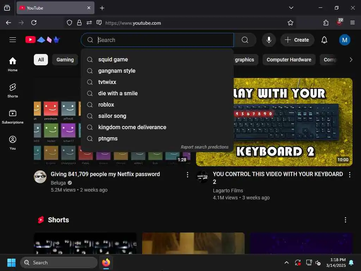Open the site permissions icon in address bar
This screenshot has width=361, height=271.
coord(89,23)
